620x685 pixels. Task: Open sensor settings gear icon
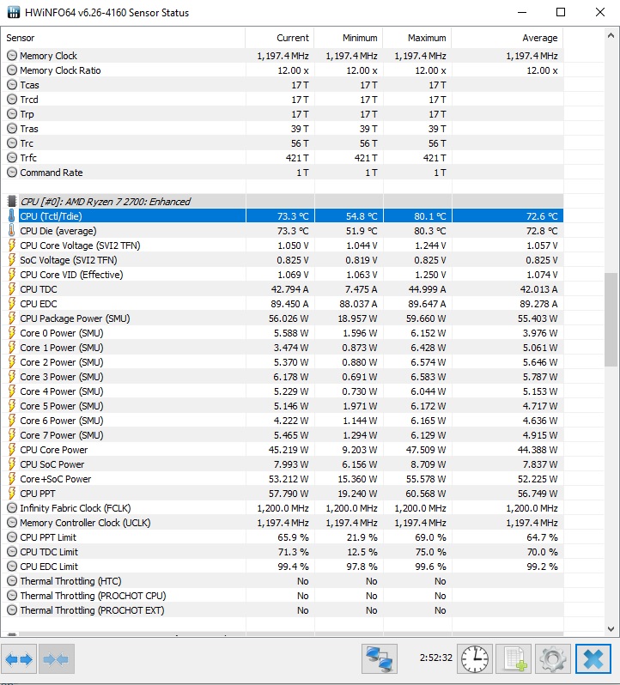click(x=553, y=658)
